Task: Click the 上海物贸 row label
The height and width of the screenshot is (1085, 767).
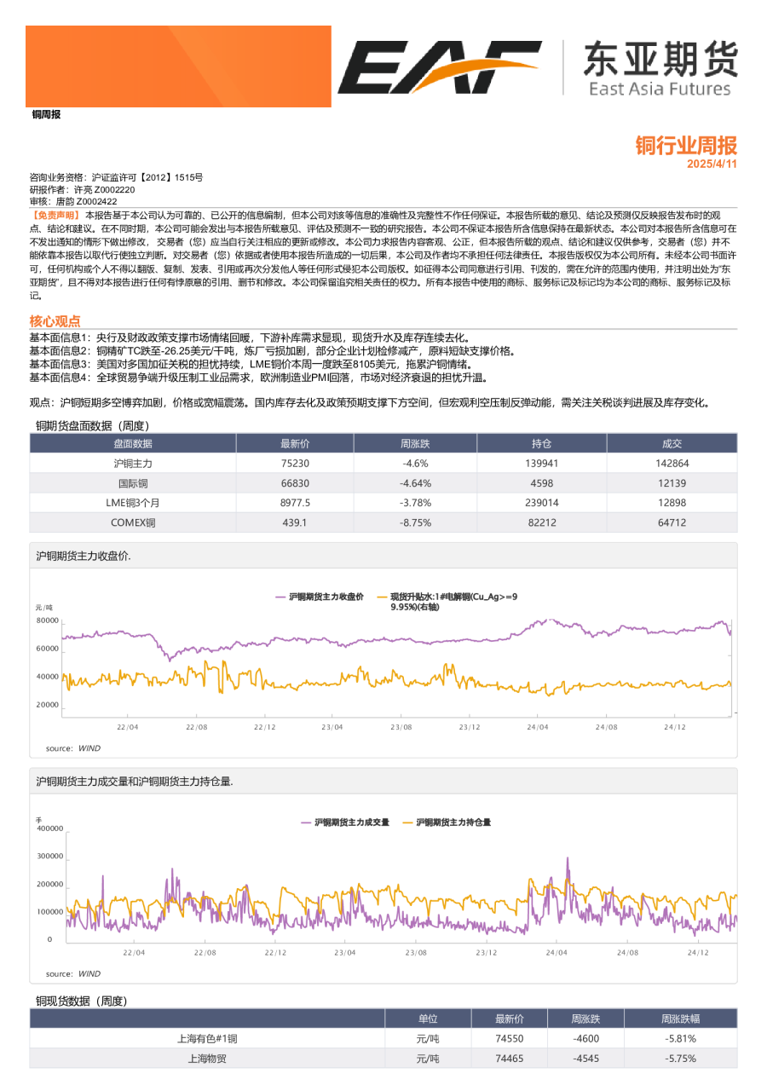Action: 207,1058
